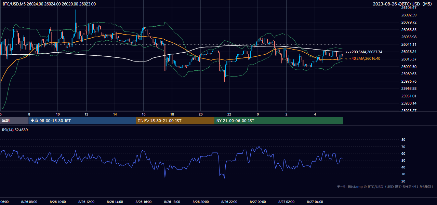Click the 8/26 22:00 time axis label
This screenshot has height=205, width=437.
pyautogui.click(x=229, y=202)
